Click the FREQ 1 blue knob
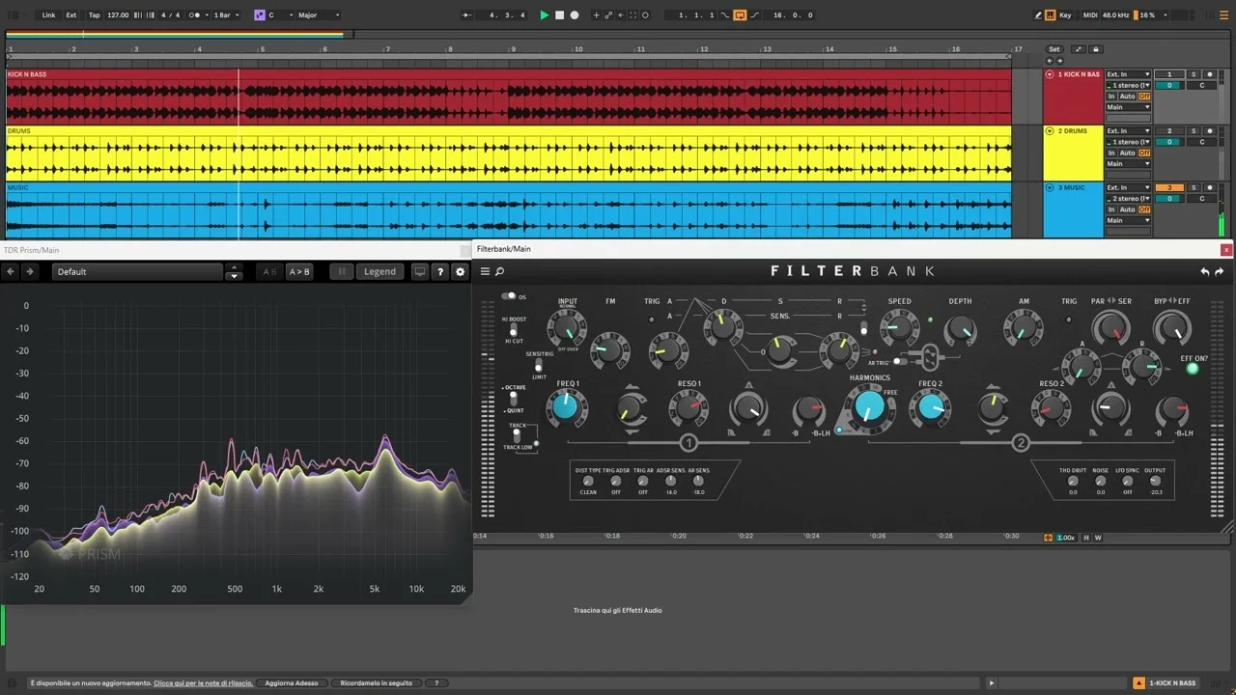 (566, 407)
